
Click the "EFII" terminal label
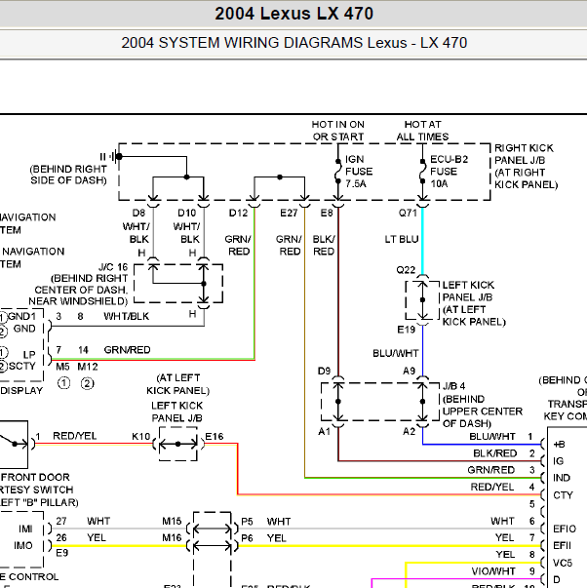pos(563,546)
